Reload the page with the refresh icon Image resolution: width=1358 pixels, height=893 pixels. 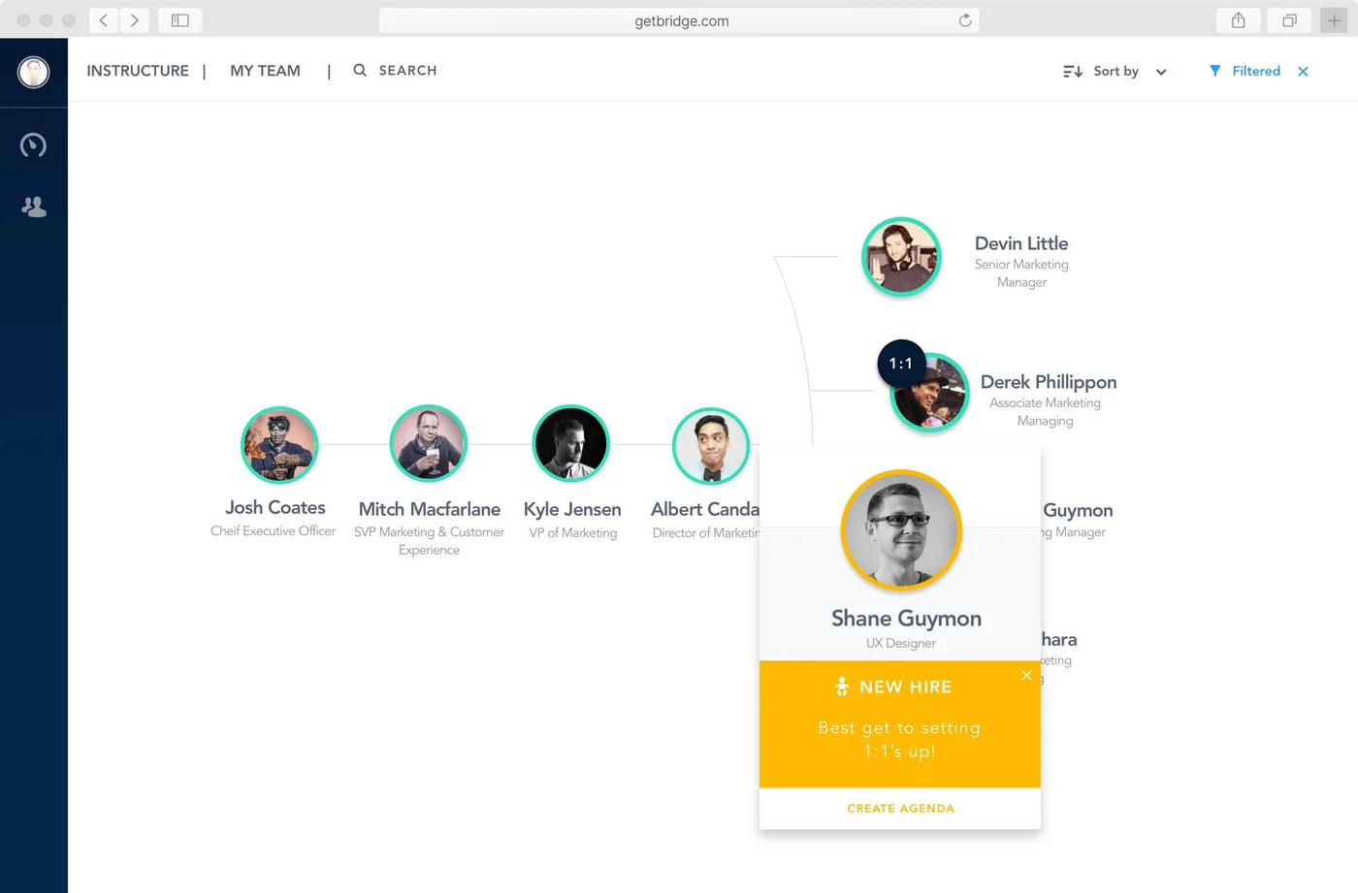point(965,20)
